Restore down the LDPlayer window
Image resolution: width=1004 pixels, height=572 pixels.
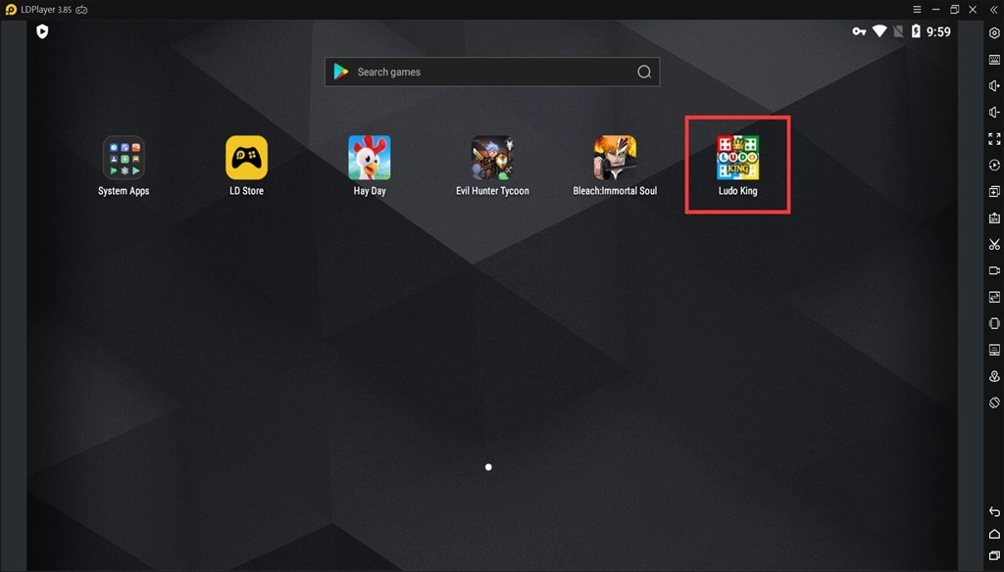954,10
